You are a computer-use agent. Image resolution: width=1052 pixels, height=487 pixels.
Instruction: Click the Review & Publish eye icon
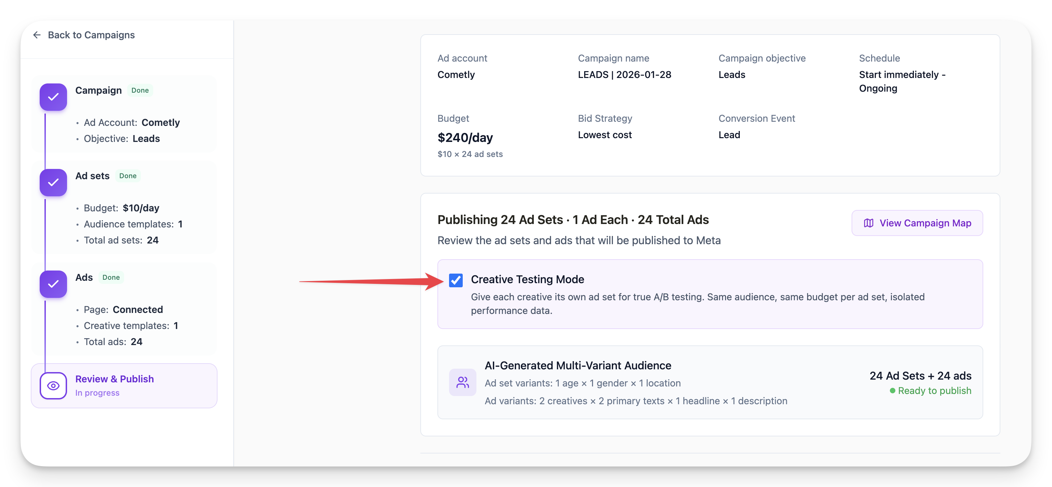pyautogui.click(x=53, y=386)
